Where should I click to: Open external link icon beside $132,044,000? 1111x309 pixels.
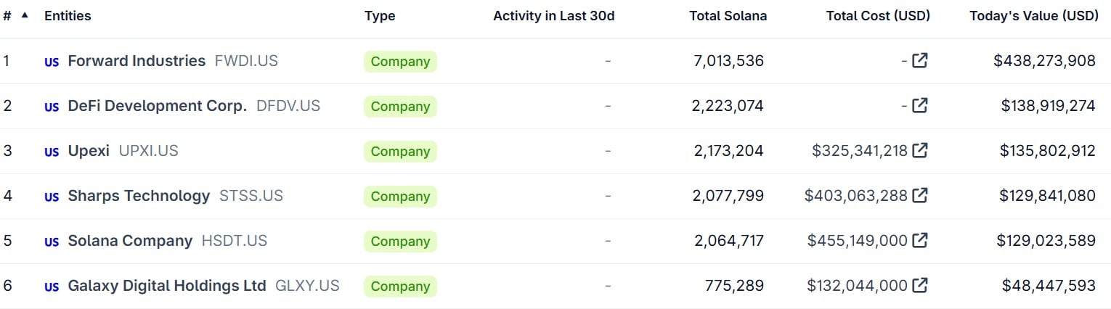coord(919,286)
